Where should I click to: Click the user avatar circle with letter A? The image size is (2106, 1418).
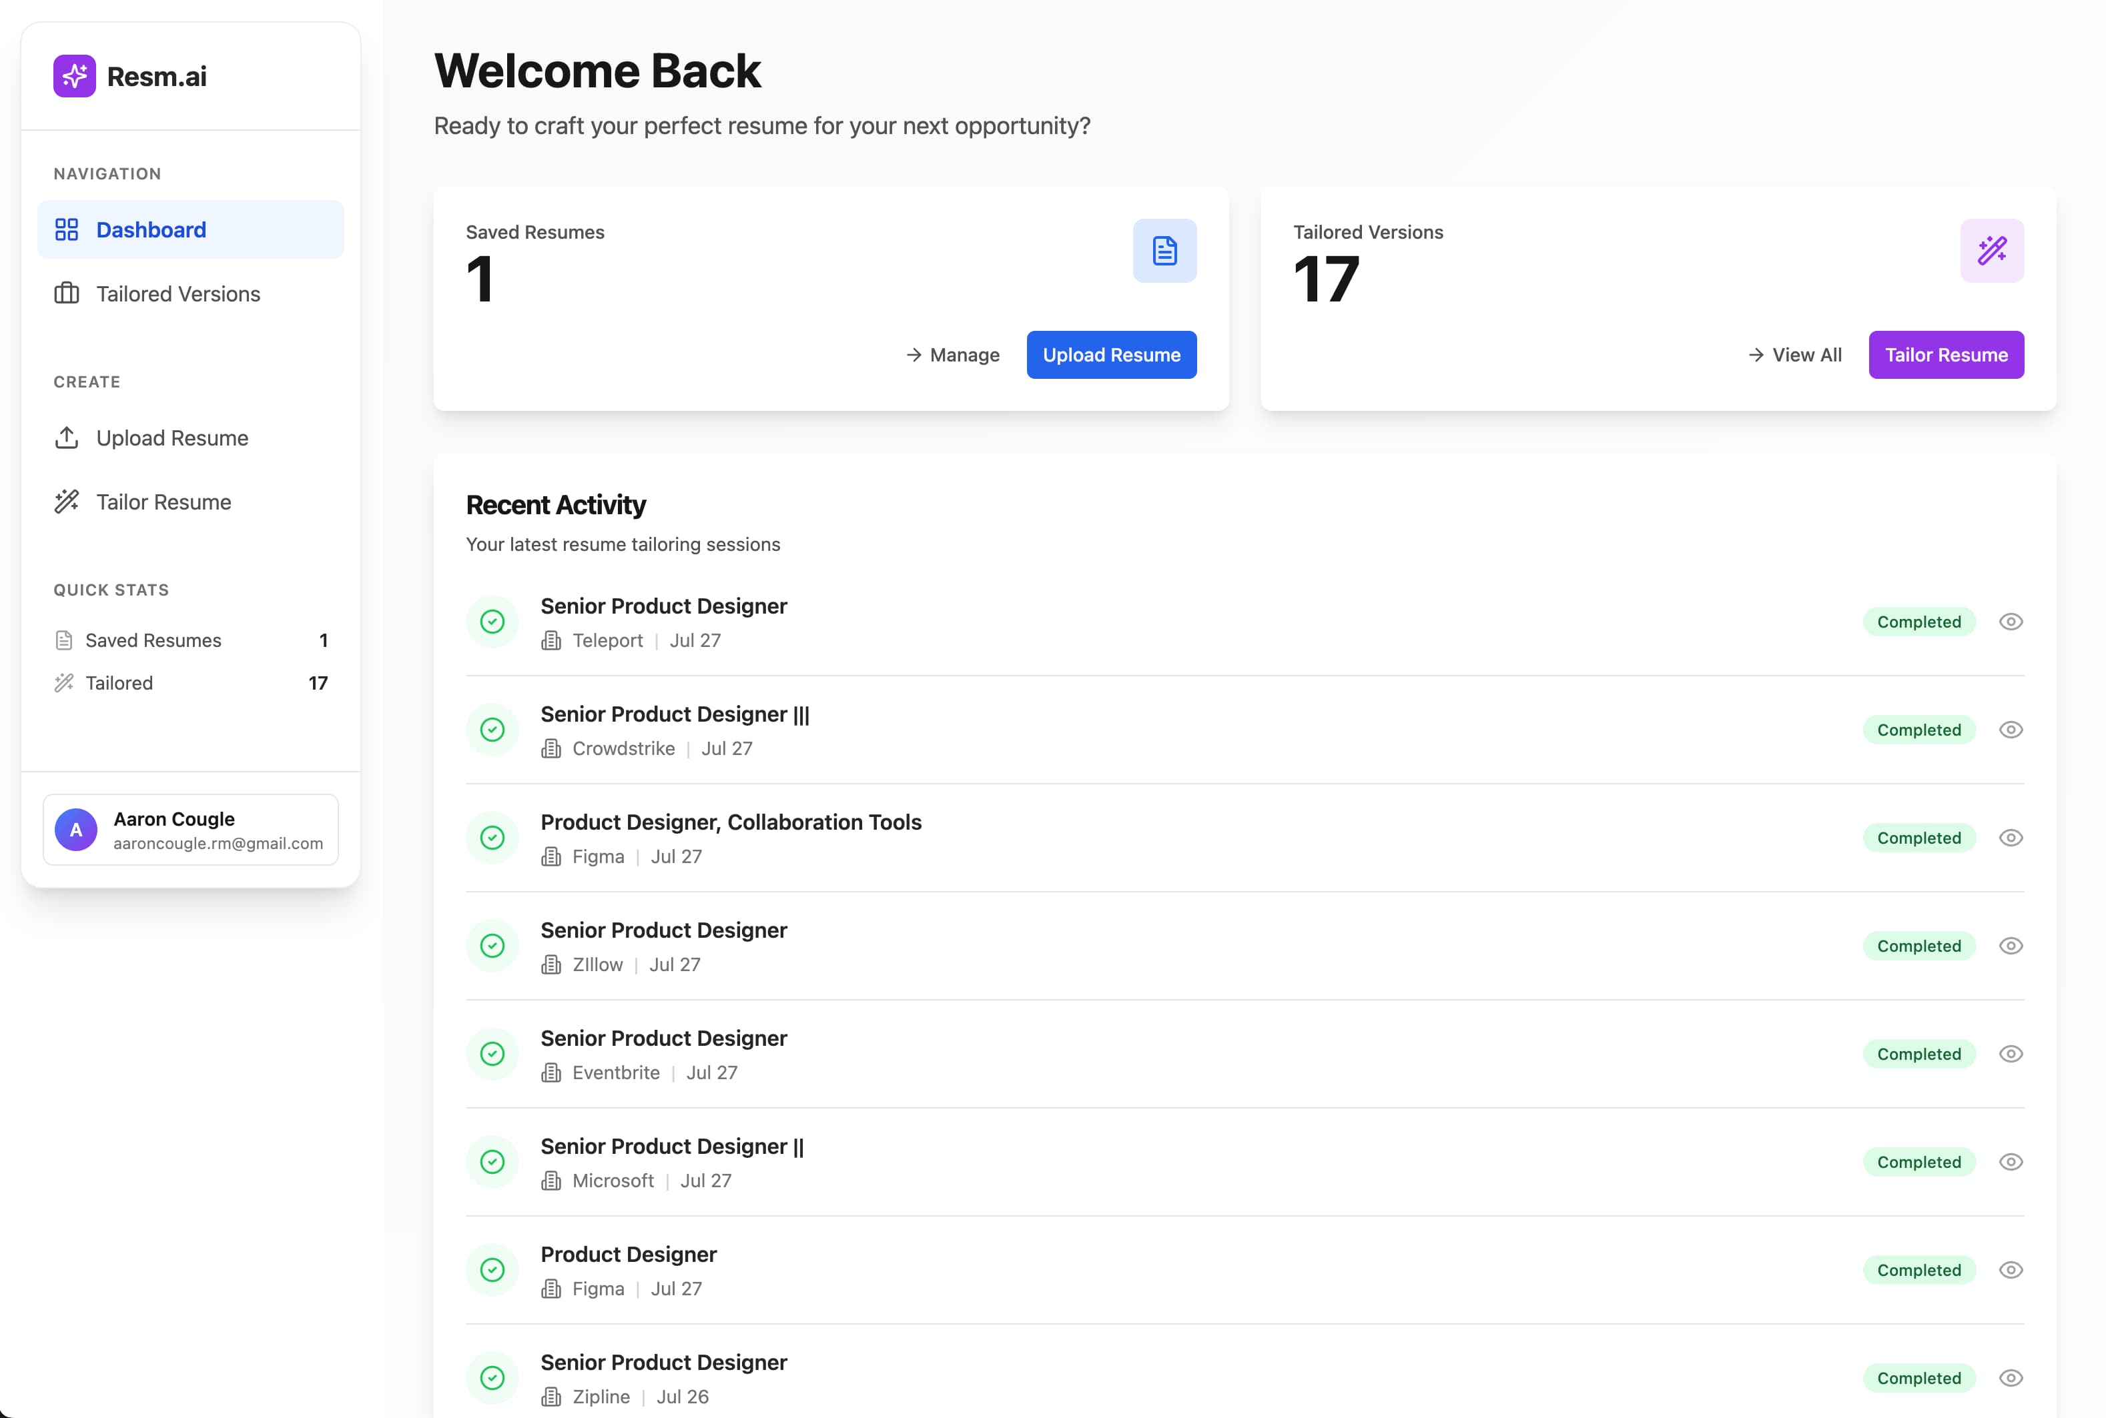[x=76, y=829]
